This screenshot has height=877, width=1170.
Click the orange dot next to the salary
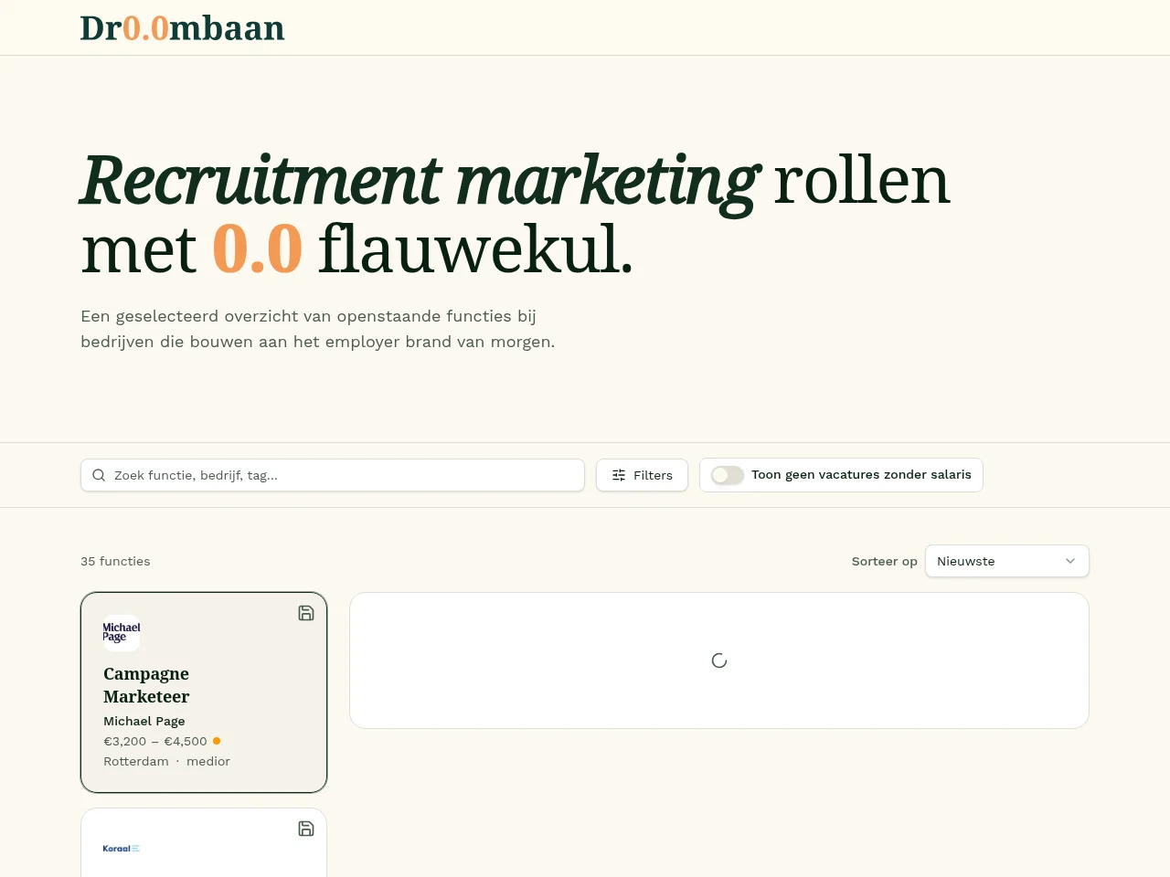pos(217,741)
